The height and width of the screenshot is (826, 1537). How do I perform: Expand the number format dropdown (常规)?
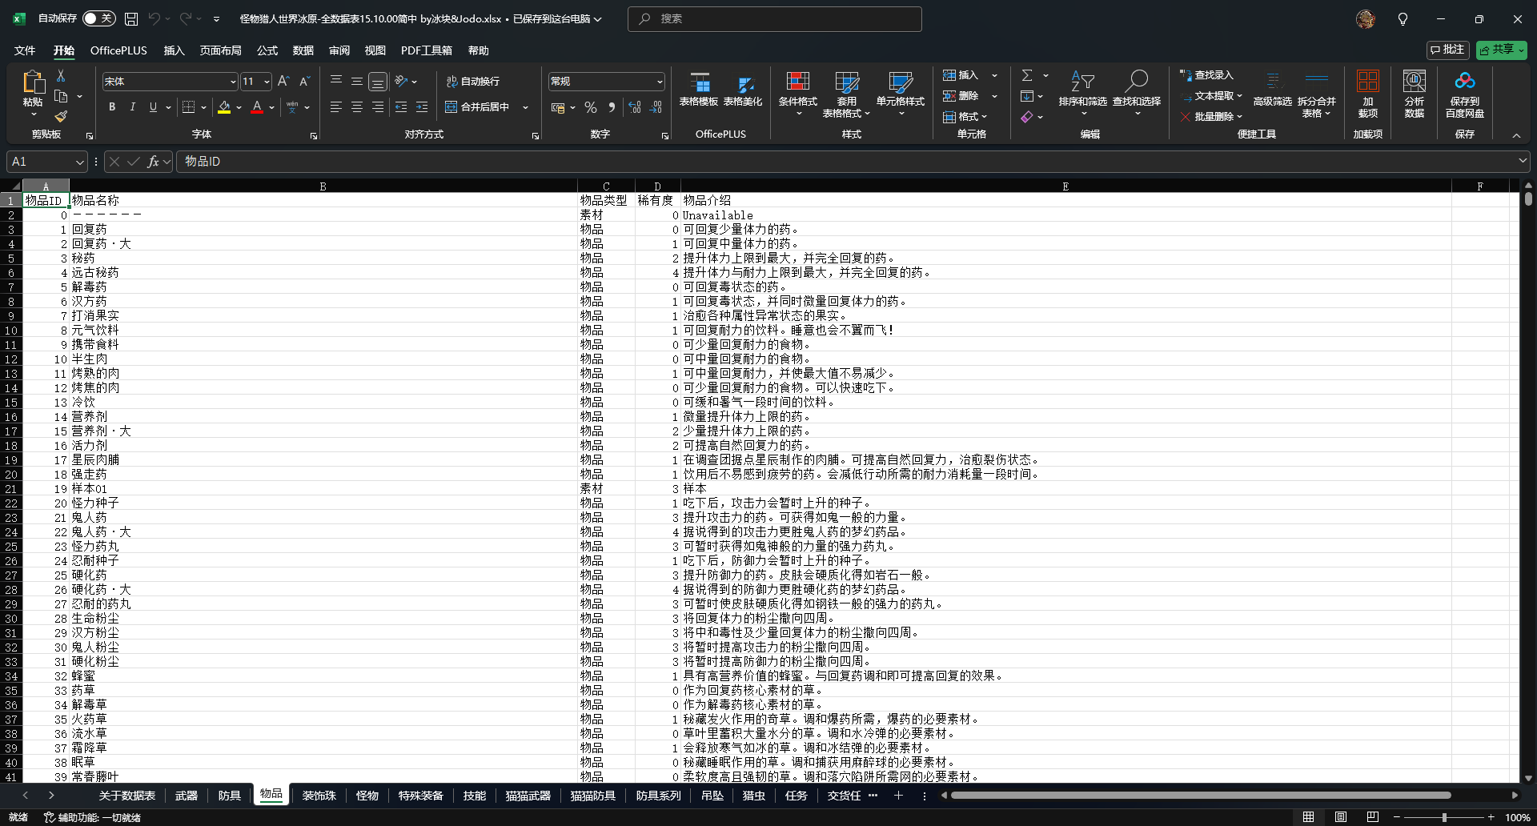pyautogui.click(x=660, y=82)
